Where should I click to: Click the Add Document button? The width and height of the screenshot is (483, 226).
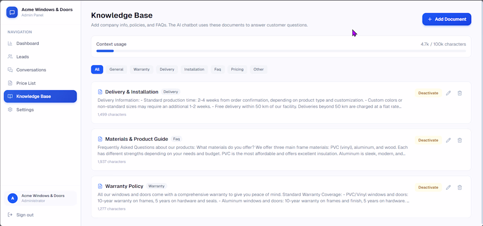tap(447, 19)
